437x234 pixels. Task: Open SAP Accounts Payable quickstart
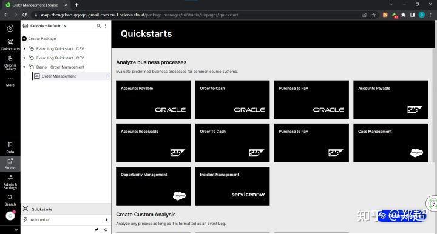click(390, 99)
